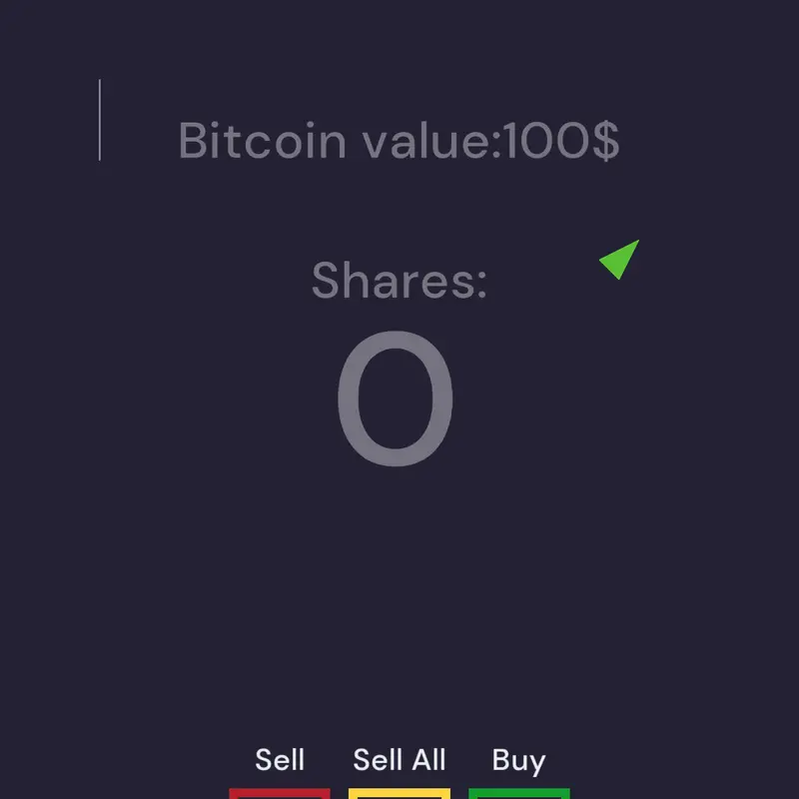799x799 pixels.
Task: Click the Bitcoin value:100$ text
Action: tap(399, 141)
